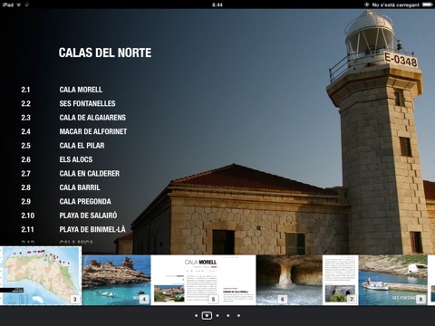Select the third chapter page dot
Viewport: 435px width, 326px height.
click(x=217, y=316)
